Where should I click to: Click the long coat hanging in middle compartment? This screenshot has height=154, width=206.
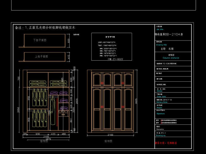53,111
